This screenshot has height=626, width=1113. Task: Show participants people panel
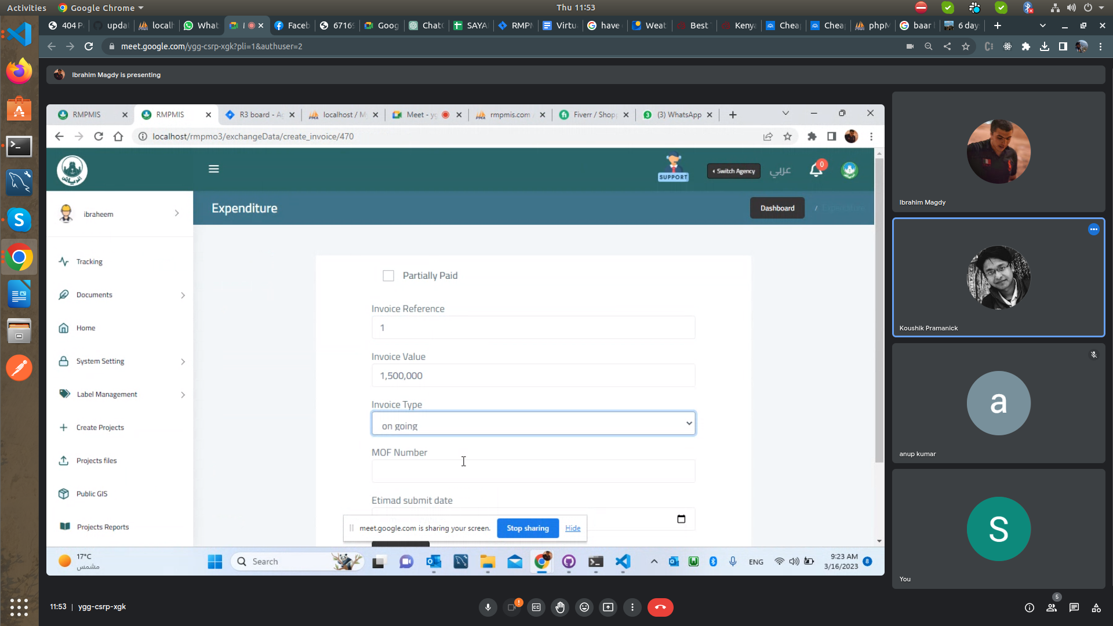pyautogui.click(x=1052, y=607)
